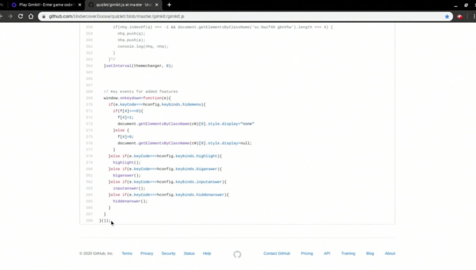Open the Training footer link
Screen dimensions: 476x270
click(x=348, y=253)
